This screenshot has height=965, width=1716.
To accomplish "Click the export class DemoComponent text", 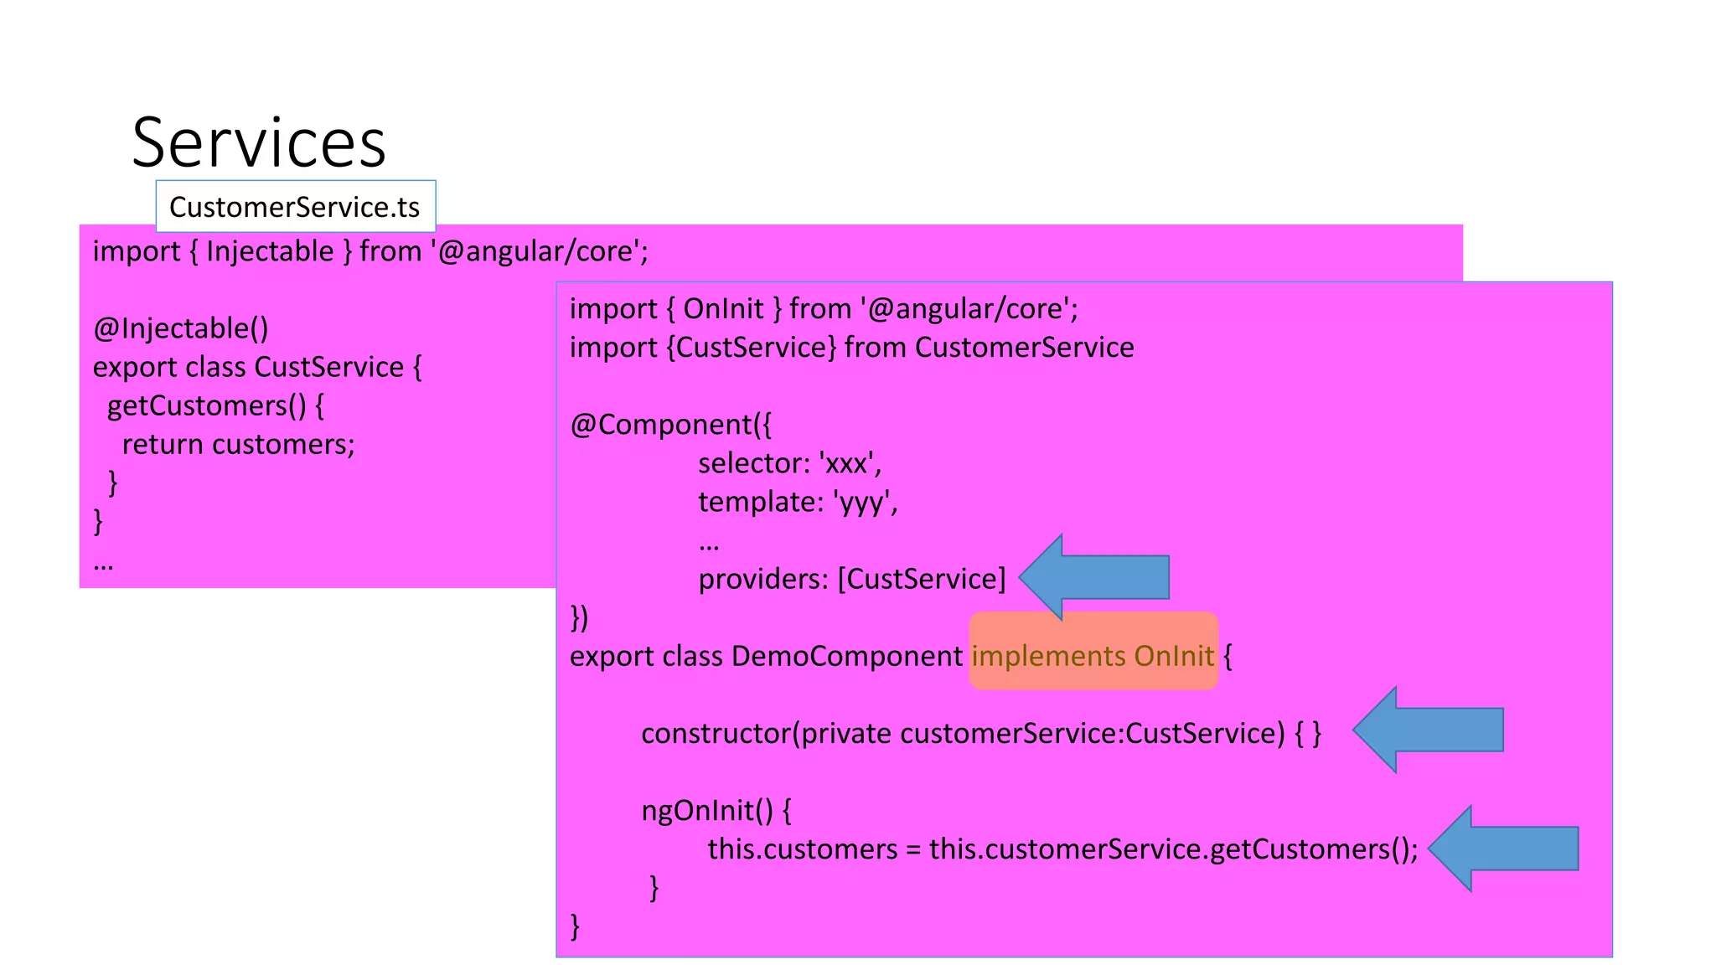I will 766,656.
